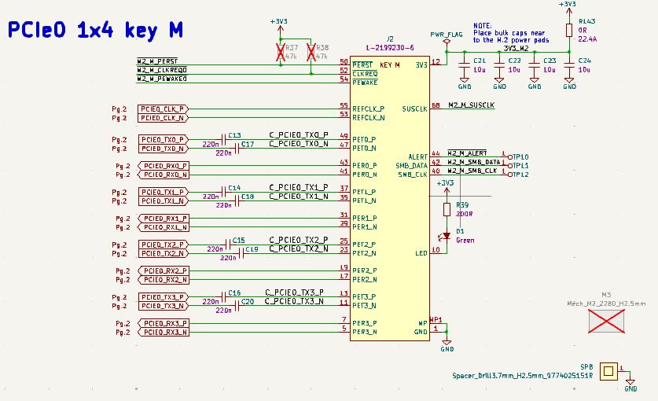Screen dimensions: 658x401
Task: Select the 3V3_M2 net label
Action: pyautogui.click(x=516, y=48)
